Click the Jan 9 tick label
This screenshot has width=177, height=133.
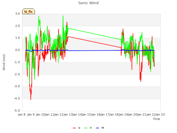pos(31,114)
